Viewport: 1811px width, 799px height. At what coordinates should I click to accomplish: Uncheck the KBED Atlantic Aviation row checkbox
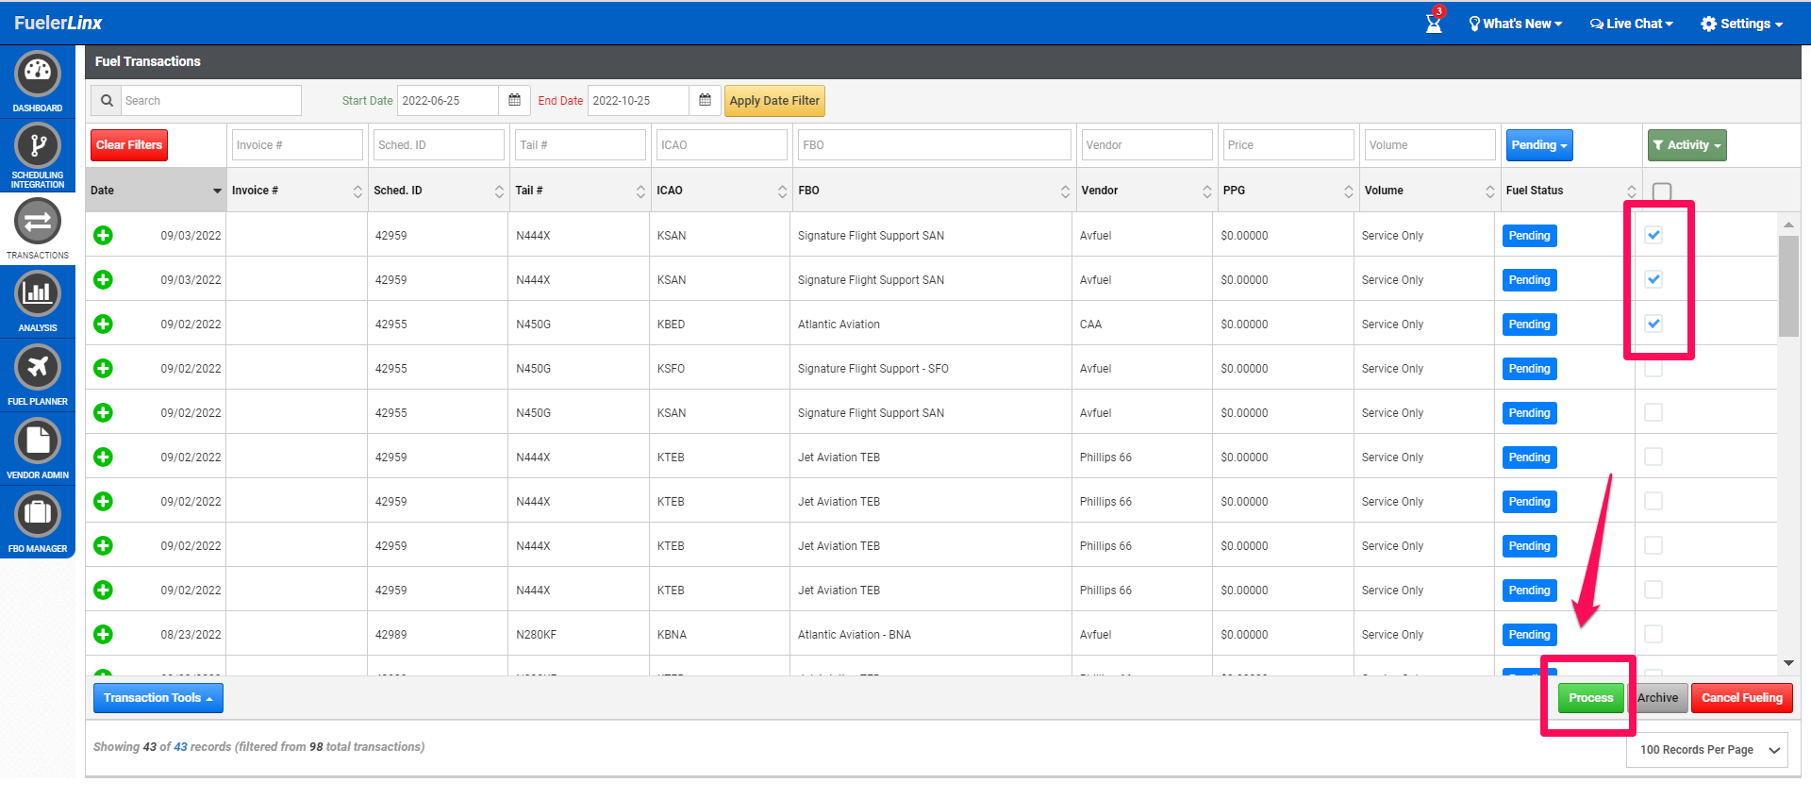point(1653,324)
